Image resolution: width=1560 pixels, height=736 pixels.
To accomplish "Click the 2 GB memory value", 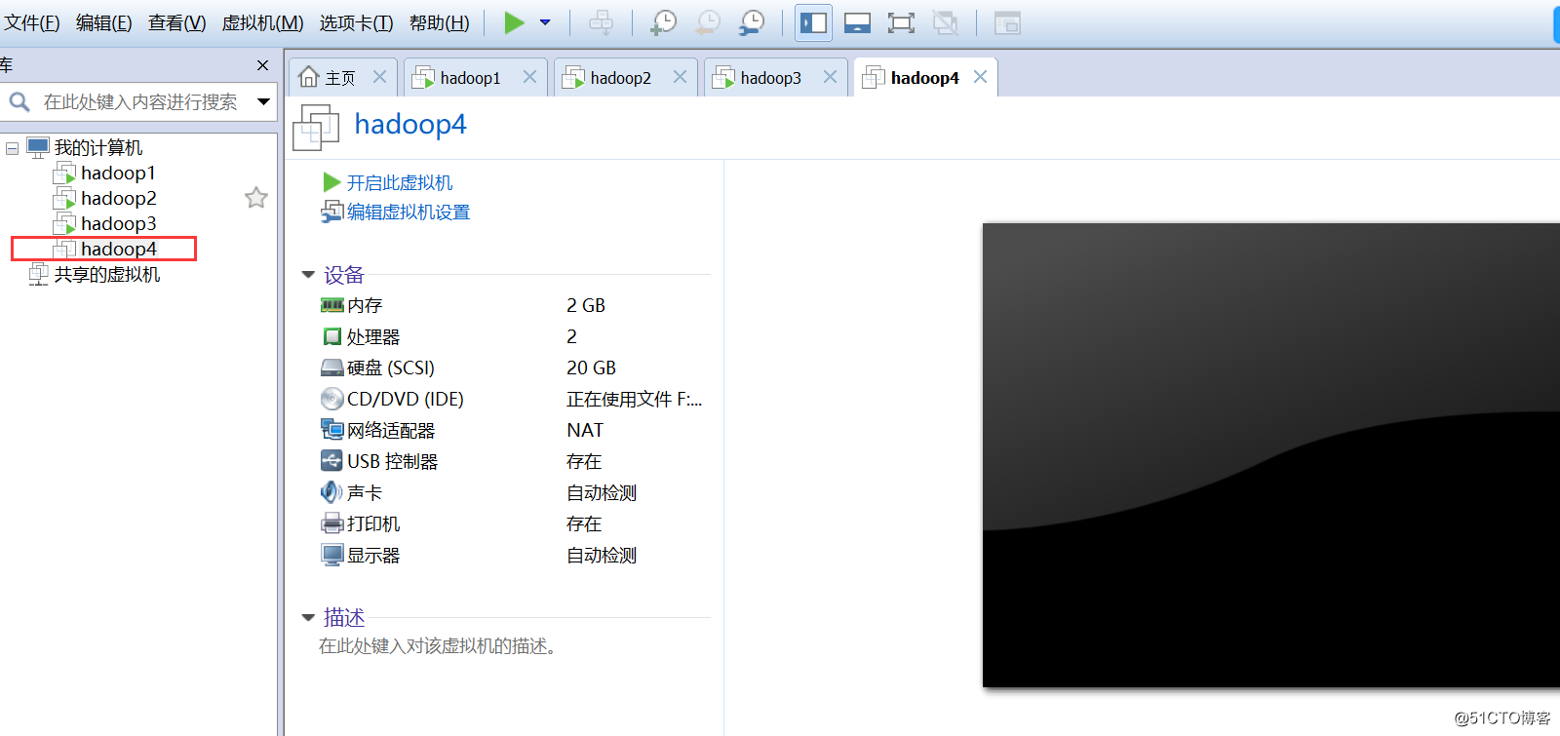I will [x=586, y=305].
